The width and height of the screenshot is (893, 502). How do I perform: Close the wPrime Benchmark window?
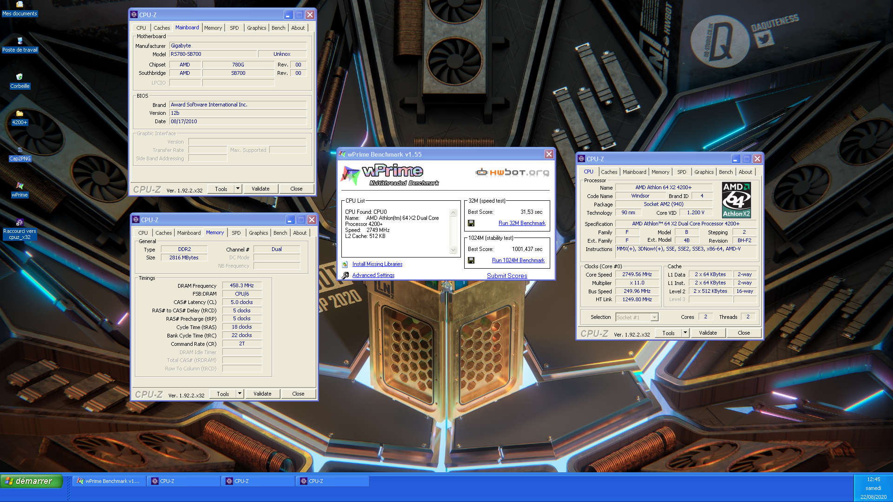(x=549, y=154)
